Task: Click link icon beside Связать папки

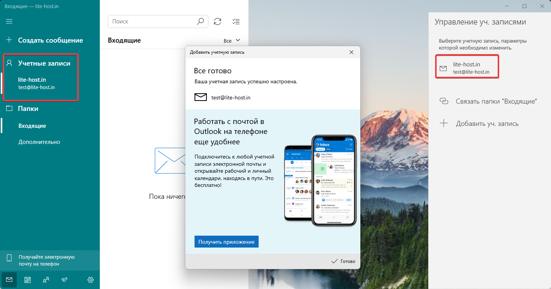Action: [x=444, y=101]
